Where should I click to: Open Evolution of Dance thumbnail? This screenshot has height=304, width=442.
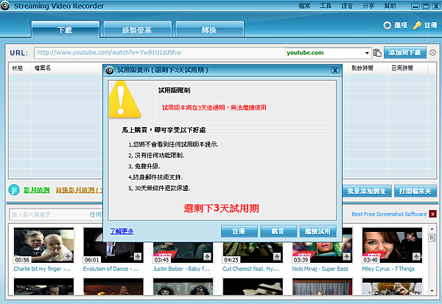click(113, 245)
